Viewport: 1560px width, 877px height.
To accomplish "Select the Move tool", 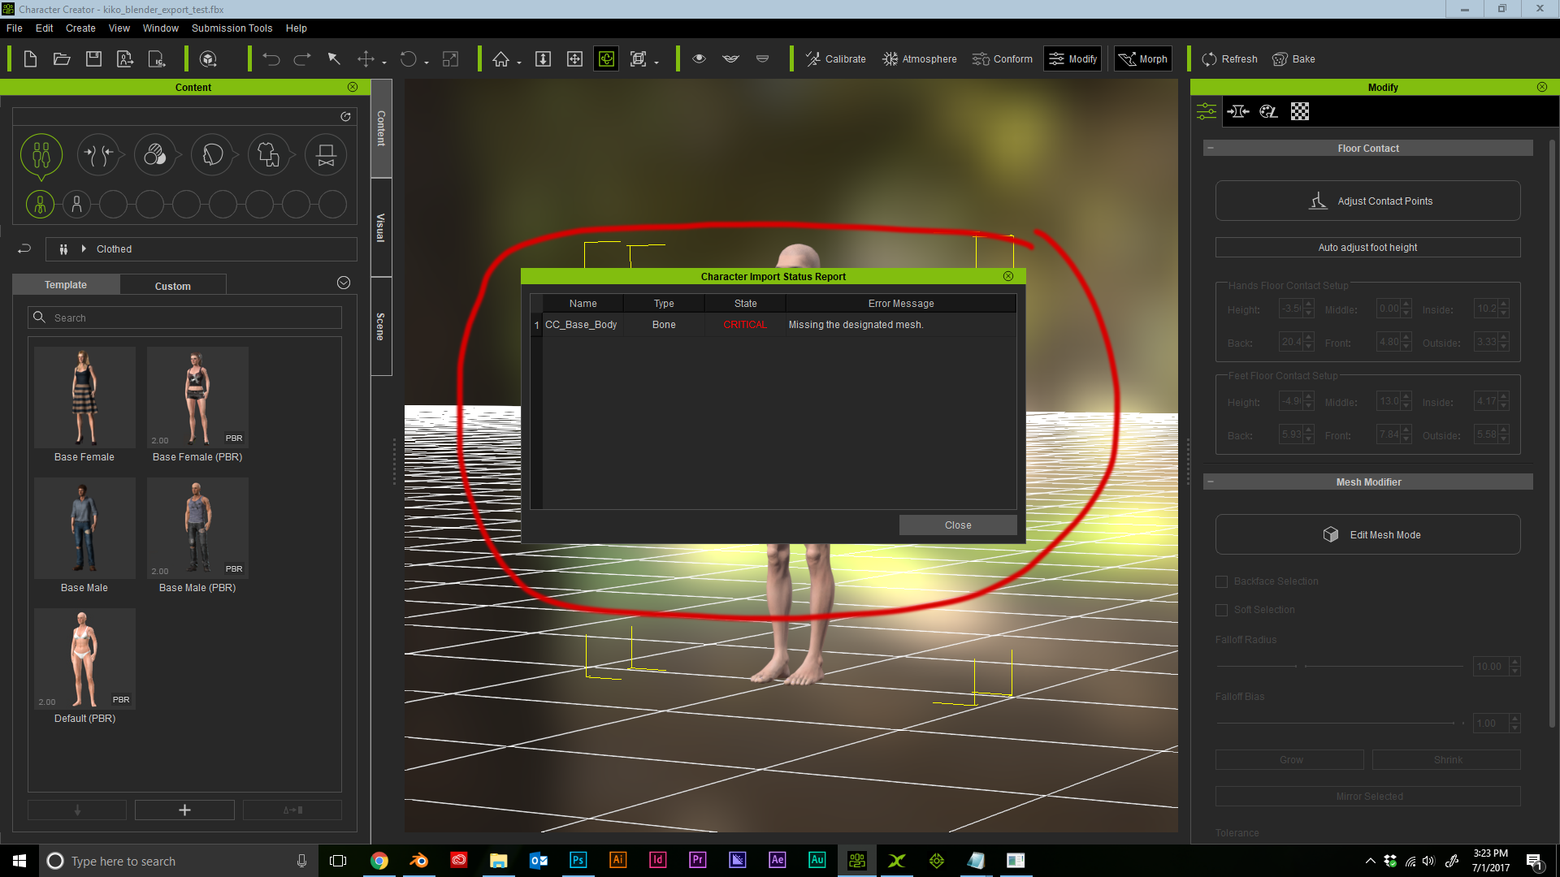I will [x=366, y=59].
